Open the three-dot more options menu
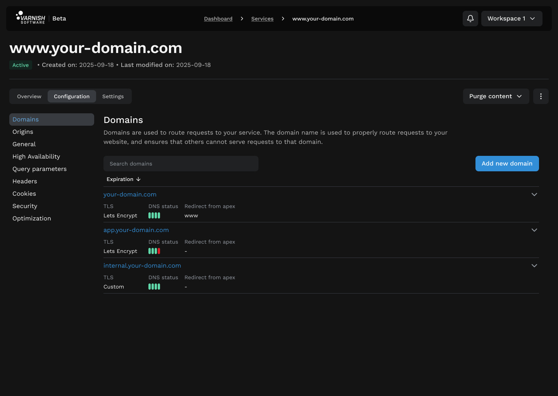Image resolution: width=558 pixels, height=396 pixels. [541, 96]
